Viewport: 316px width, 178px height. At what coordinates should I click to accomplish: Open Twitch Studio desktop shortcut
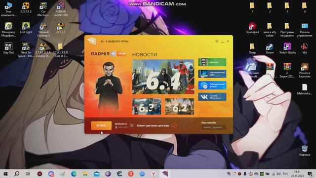click(287, 48)
